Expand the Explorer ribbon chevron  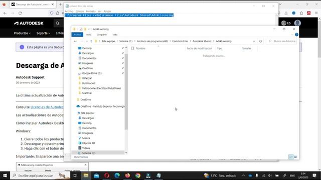292,34
